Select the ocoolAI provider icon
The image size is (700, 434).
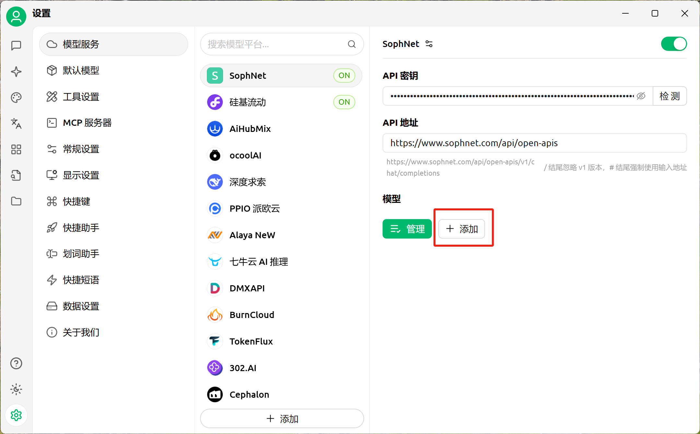215,155
